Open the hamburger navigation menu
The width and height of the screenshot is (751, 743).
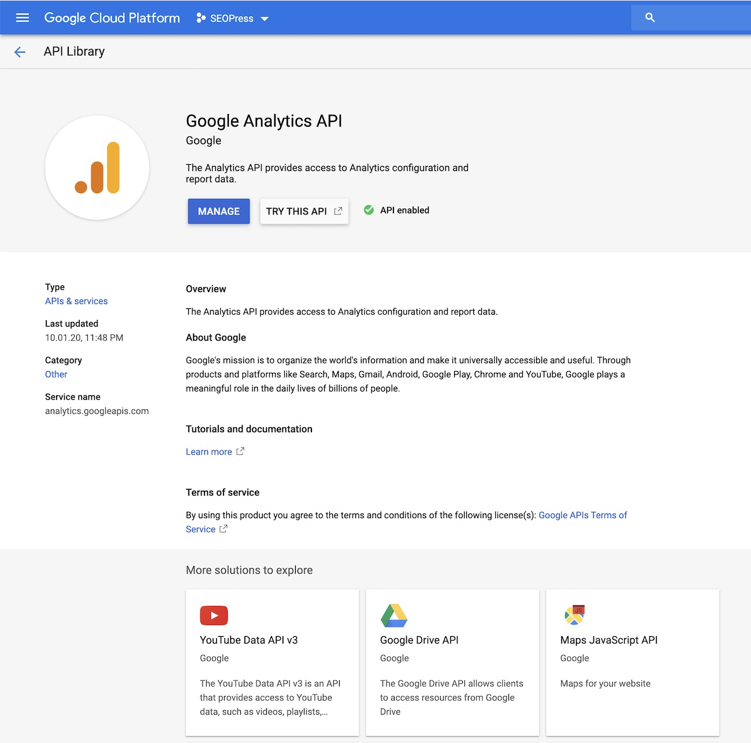(23, 18)
